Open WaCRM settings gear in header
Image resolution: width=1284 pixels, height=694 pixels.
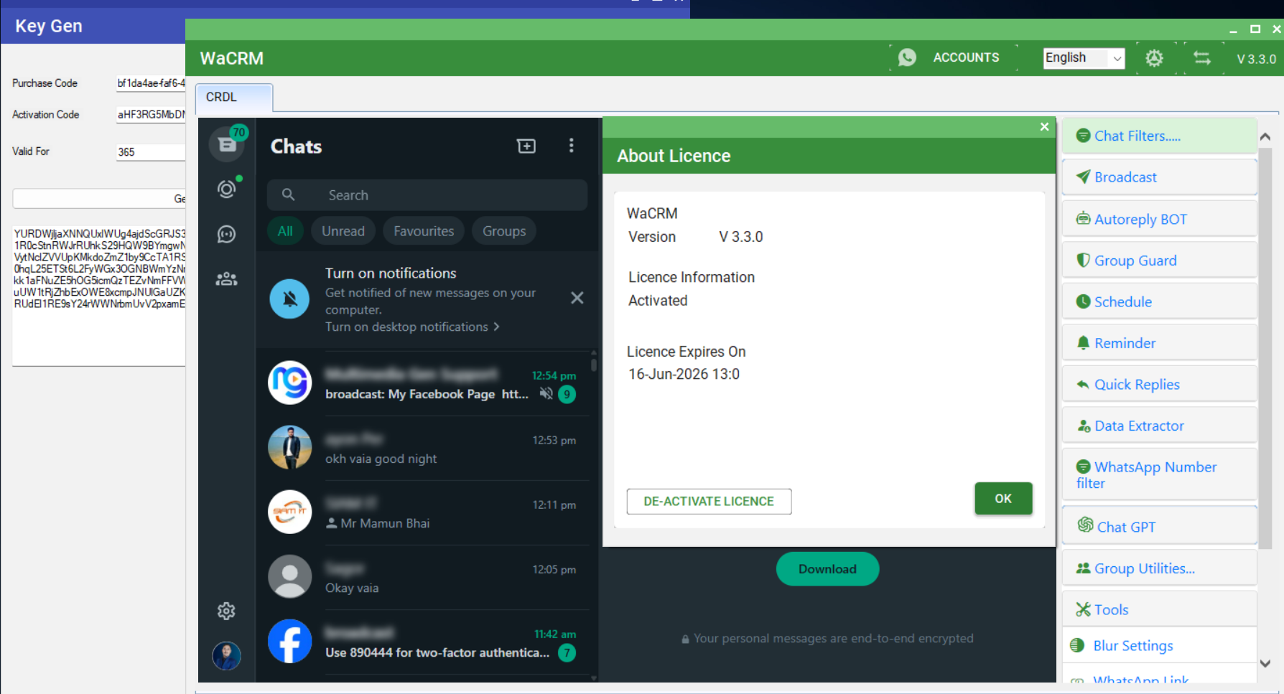point(1154,58)
